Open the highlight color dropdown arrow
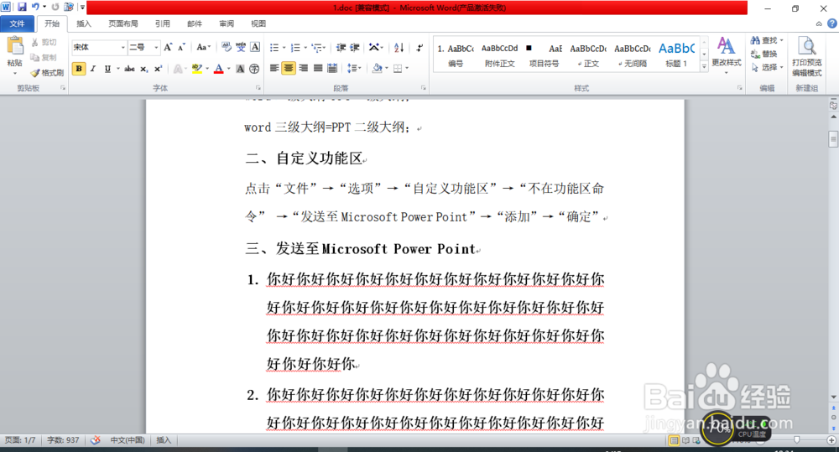839x452 pixels. pos(207,69)
